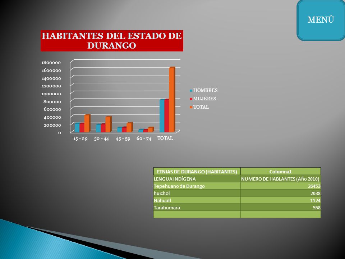This screenshot has width=345, height=259.
Task: Click the 200000 y-axis value
Action: coord(52,125)
